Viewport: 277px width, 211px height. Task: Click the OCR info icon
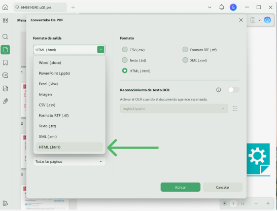(x=219, y=90)
